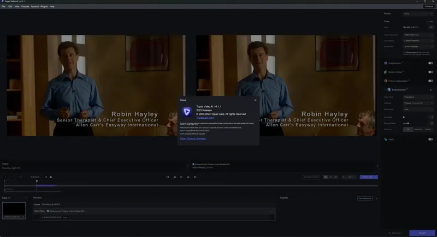Enable the Stabilization toggle

point(430,63)
